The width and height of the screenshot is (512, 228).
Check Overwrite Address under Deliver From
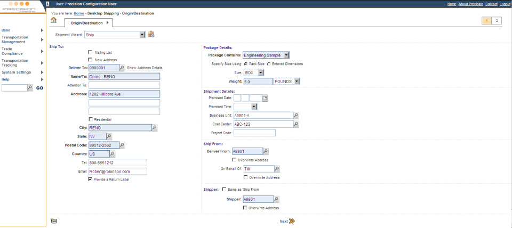point(234,160)
